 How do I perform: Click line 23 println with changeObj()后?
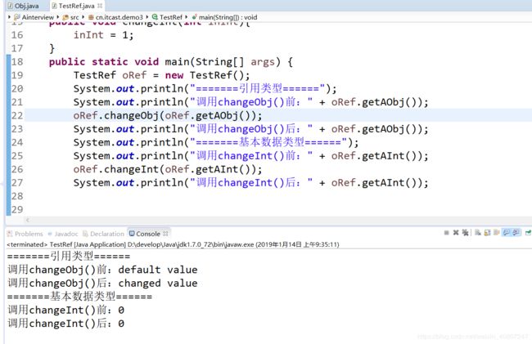(251, 129)
